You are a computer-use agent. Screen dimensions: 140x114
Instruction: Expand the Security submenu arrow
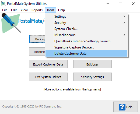coord(124,22)
